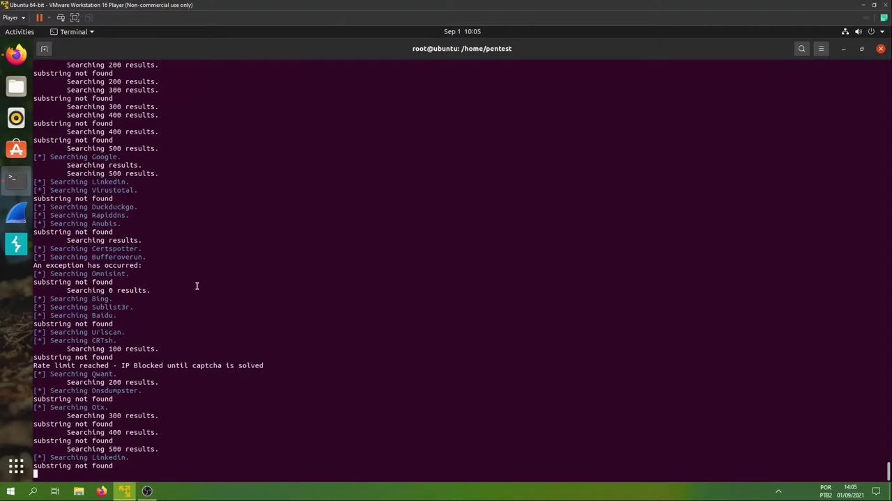Click "[*] Searching Virustotal." line
Image resolution: width=892 pixels, height=501 pixels.
coord(85,190)
